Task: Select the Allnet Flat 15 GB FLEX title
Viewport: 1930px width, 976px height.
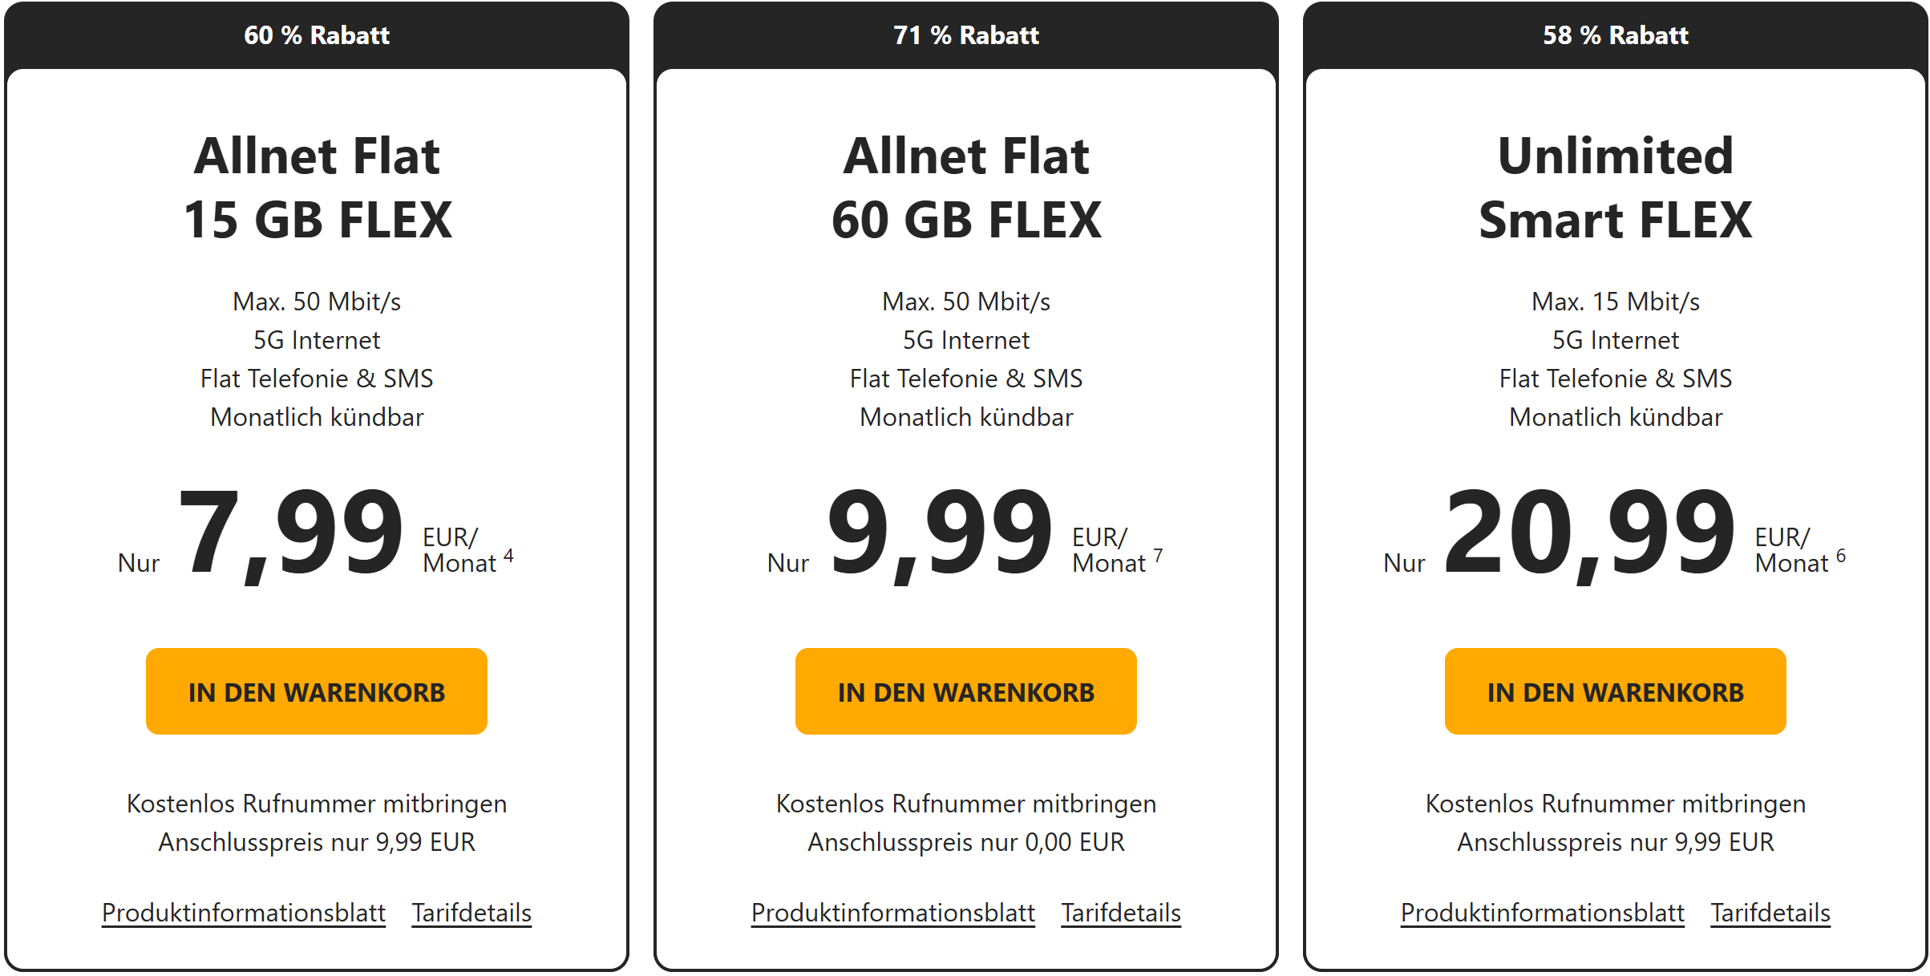Action: tap(317, 188)
